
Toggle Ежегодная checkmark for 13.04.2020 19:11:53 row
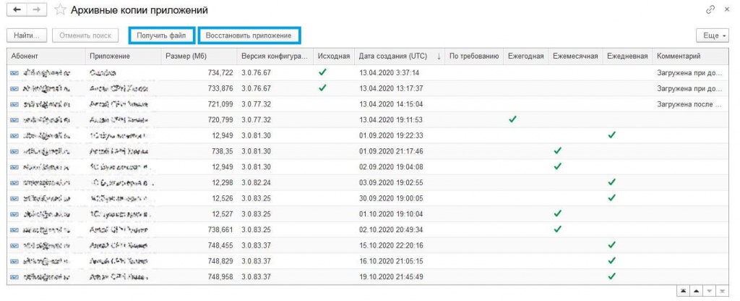click(x=512, y=119)
